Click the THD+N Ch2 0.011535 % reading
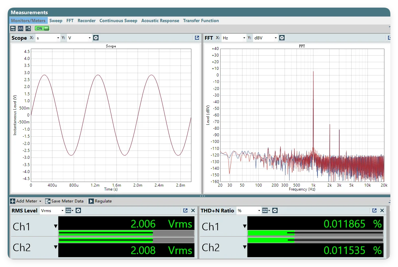398x267 pixels. pyautogui.click(x=353, y=250)
